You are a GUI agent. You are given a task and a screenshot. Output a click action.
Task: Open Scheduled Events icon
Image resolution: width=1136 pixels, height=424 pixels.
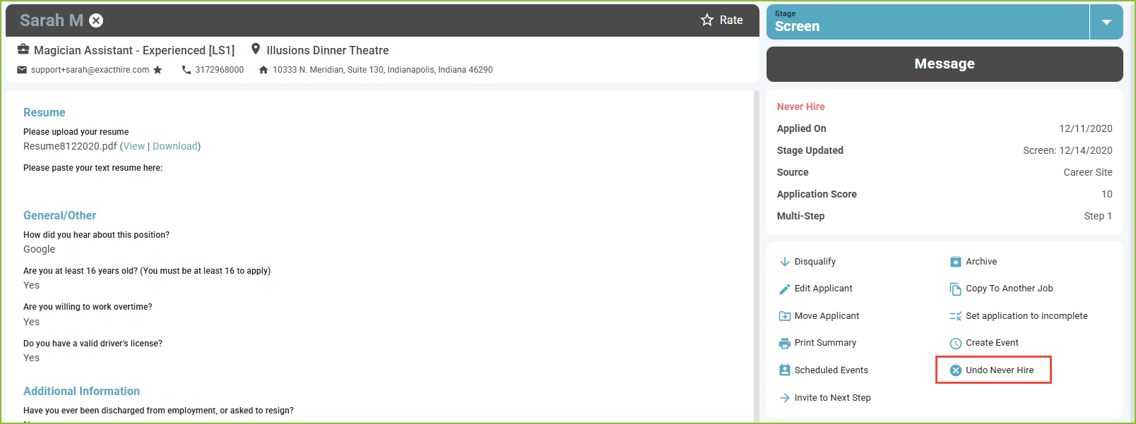tap(784, 370)
